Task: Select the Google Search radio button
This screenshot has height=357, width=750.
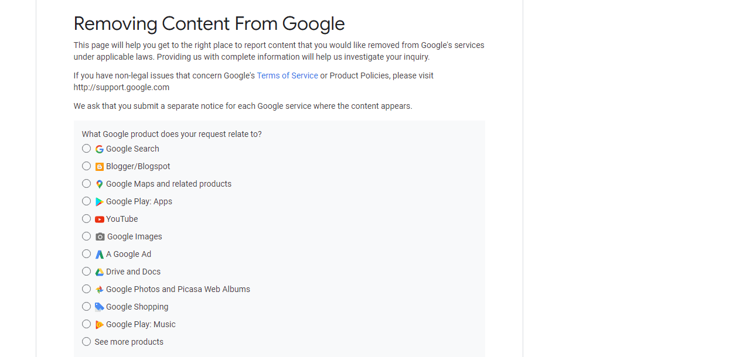Action: click(86, 149)
